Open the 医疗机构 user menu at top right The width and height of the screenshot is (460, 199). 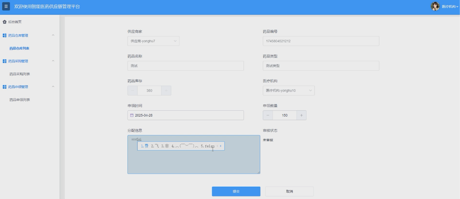tap(450, 7)
